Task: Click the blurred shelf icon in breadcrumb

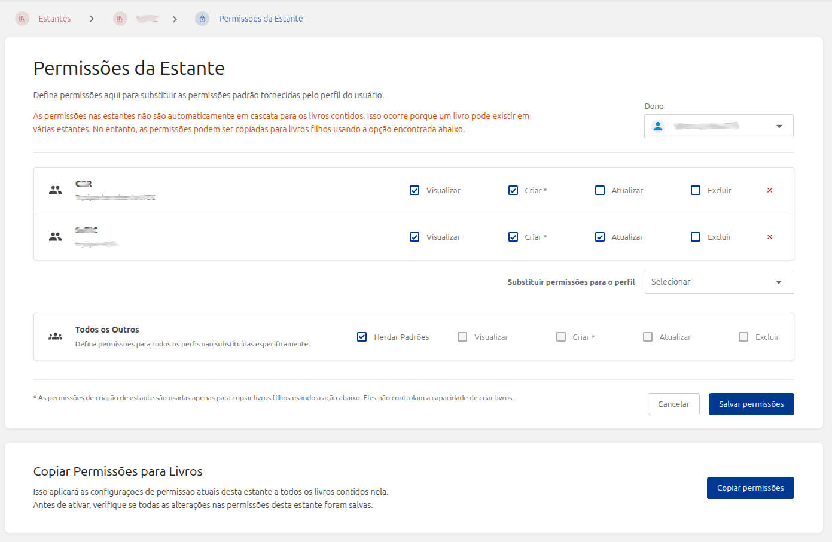Action: click(120, 19)
